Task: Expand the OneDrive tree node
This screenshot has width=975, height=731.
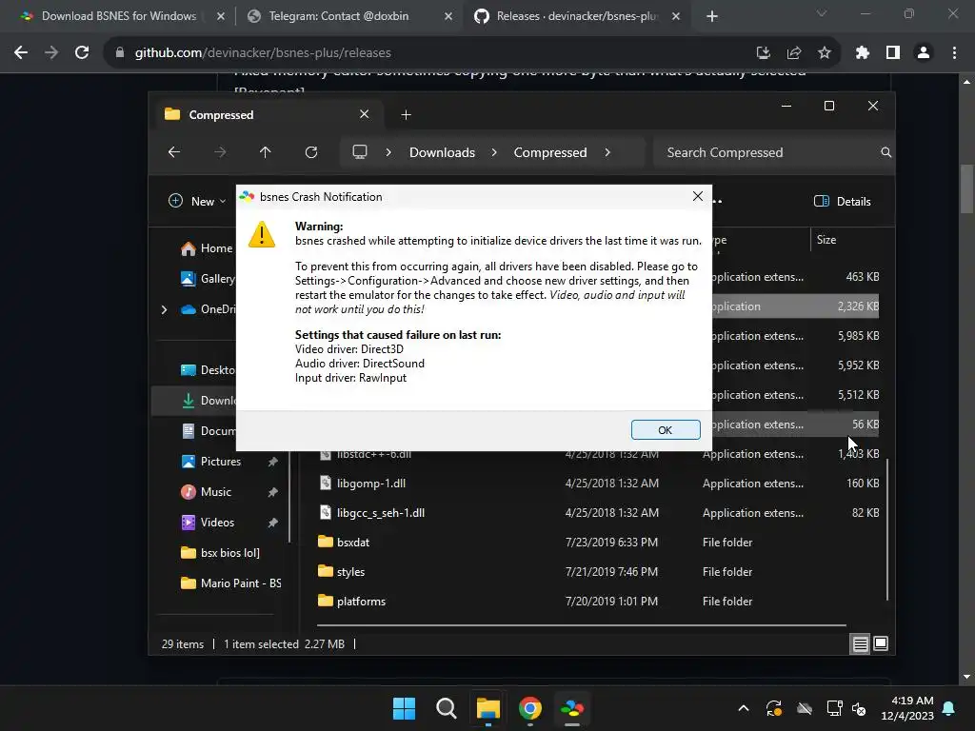Action: pos(164,309)
